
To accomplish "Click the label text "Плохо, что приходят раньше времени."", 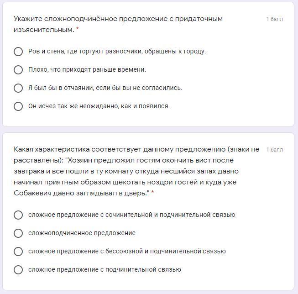I will [x=87, y=70].
